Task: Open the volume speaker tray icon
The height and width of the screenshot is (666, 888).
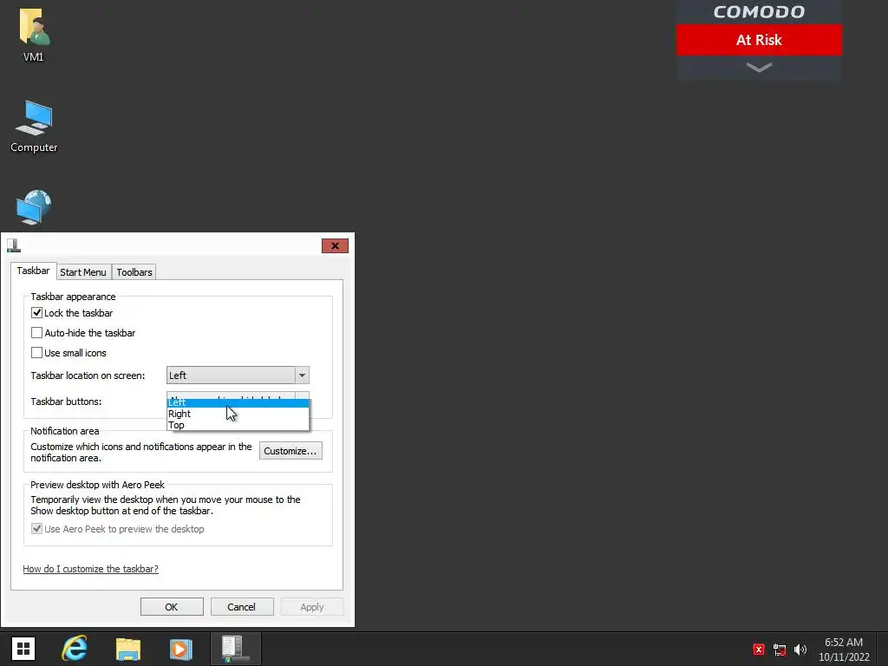Action: click(x=800, y=650)
